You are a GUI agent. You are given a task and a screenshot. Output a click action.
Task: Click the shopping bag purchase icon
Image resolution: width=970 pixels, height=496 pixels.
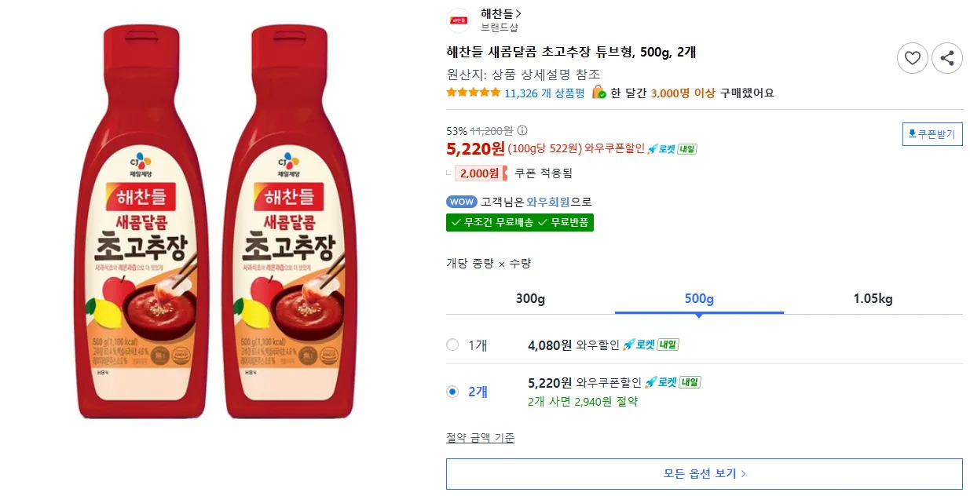tap(598, 93)
